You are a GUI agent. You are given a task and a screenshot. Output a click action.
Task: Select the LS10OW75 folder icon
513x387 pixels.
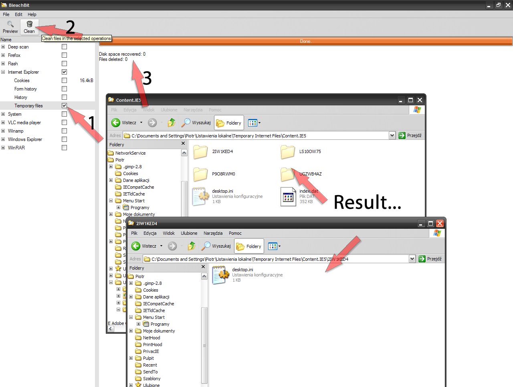[288, 152]
